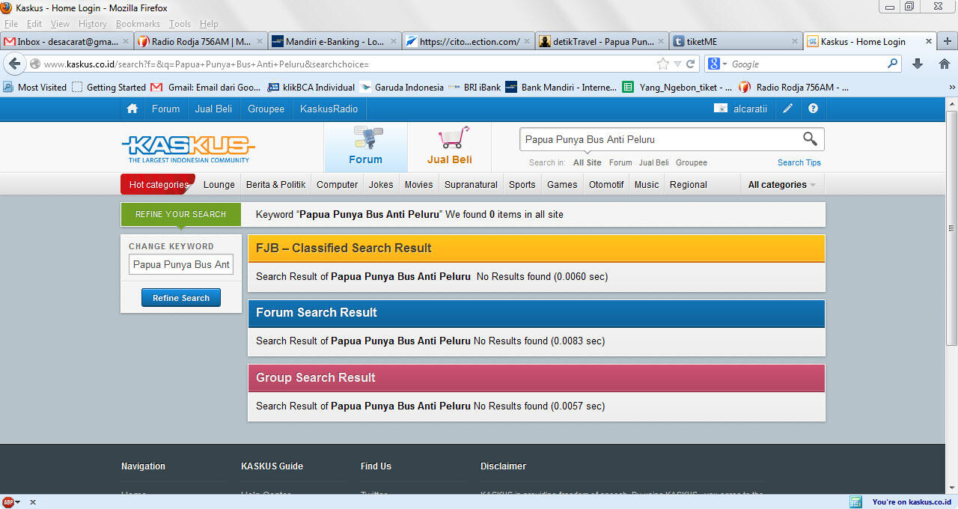
Task: Go back with browser back arrow
Action: point(15,64)
